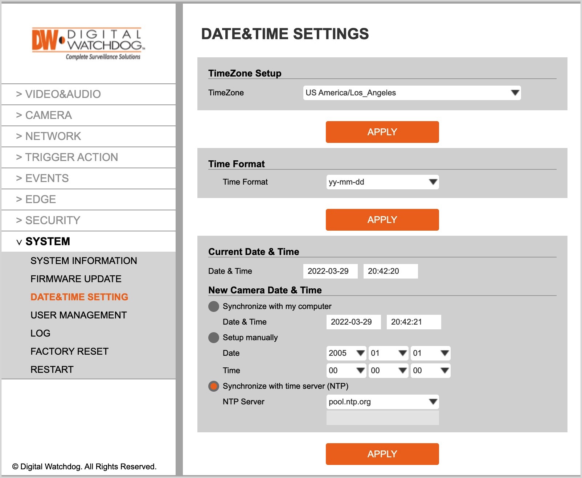Image resolution: width=582 pixels, height=478 pixels.
Task: Expand the EDGE menu section
Action: 89,199
